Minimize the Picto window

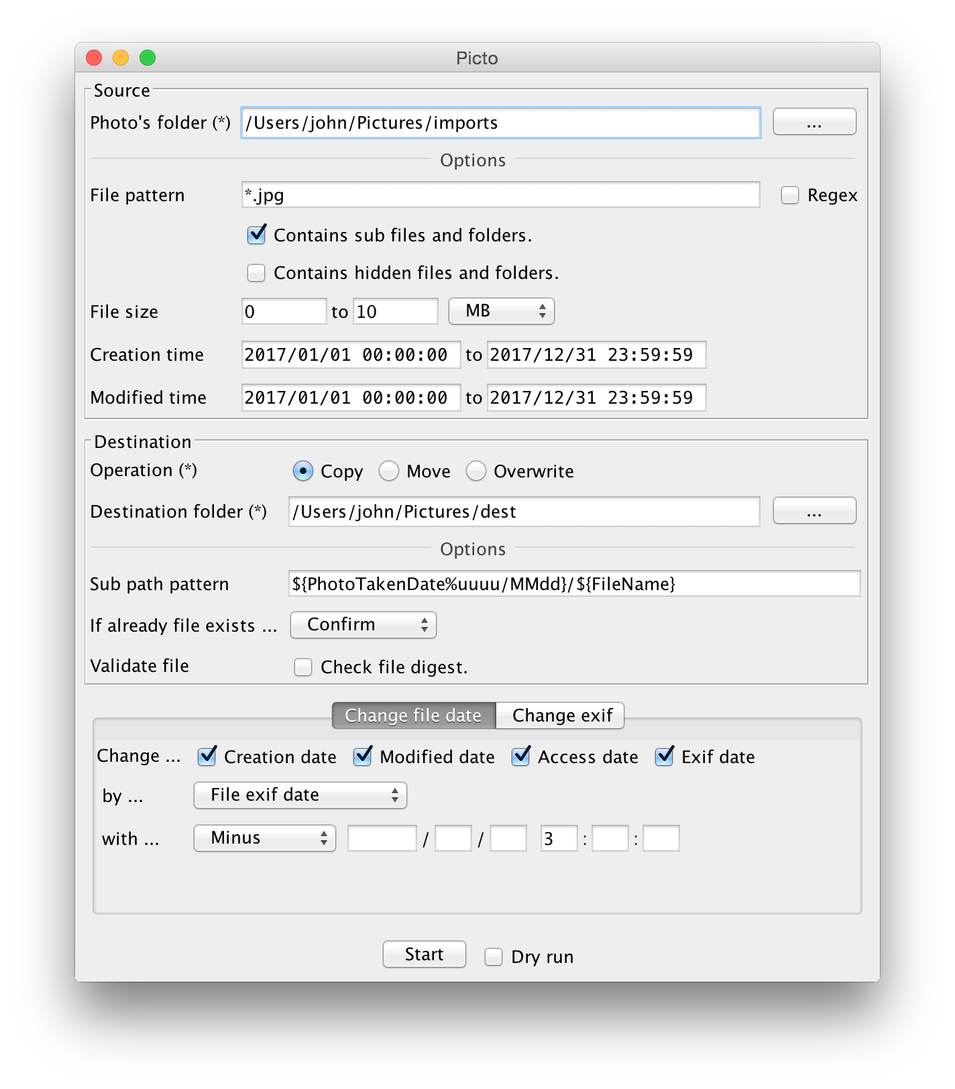click(x=121, y=58)
